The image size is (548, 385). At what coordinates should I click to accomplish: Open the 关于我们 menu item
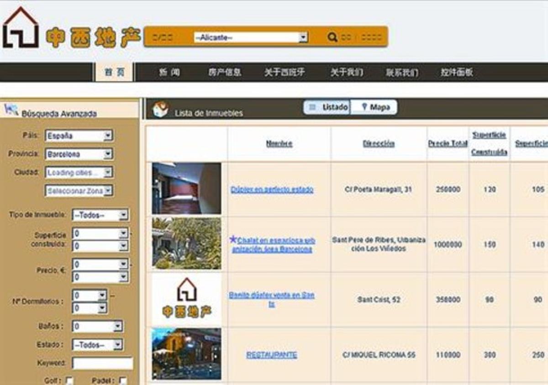[347, 72]
